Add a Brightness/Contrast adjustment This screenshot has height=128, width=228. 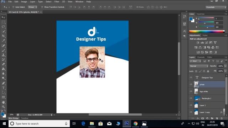pyautogui.click(x=198, y=43)
